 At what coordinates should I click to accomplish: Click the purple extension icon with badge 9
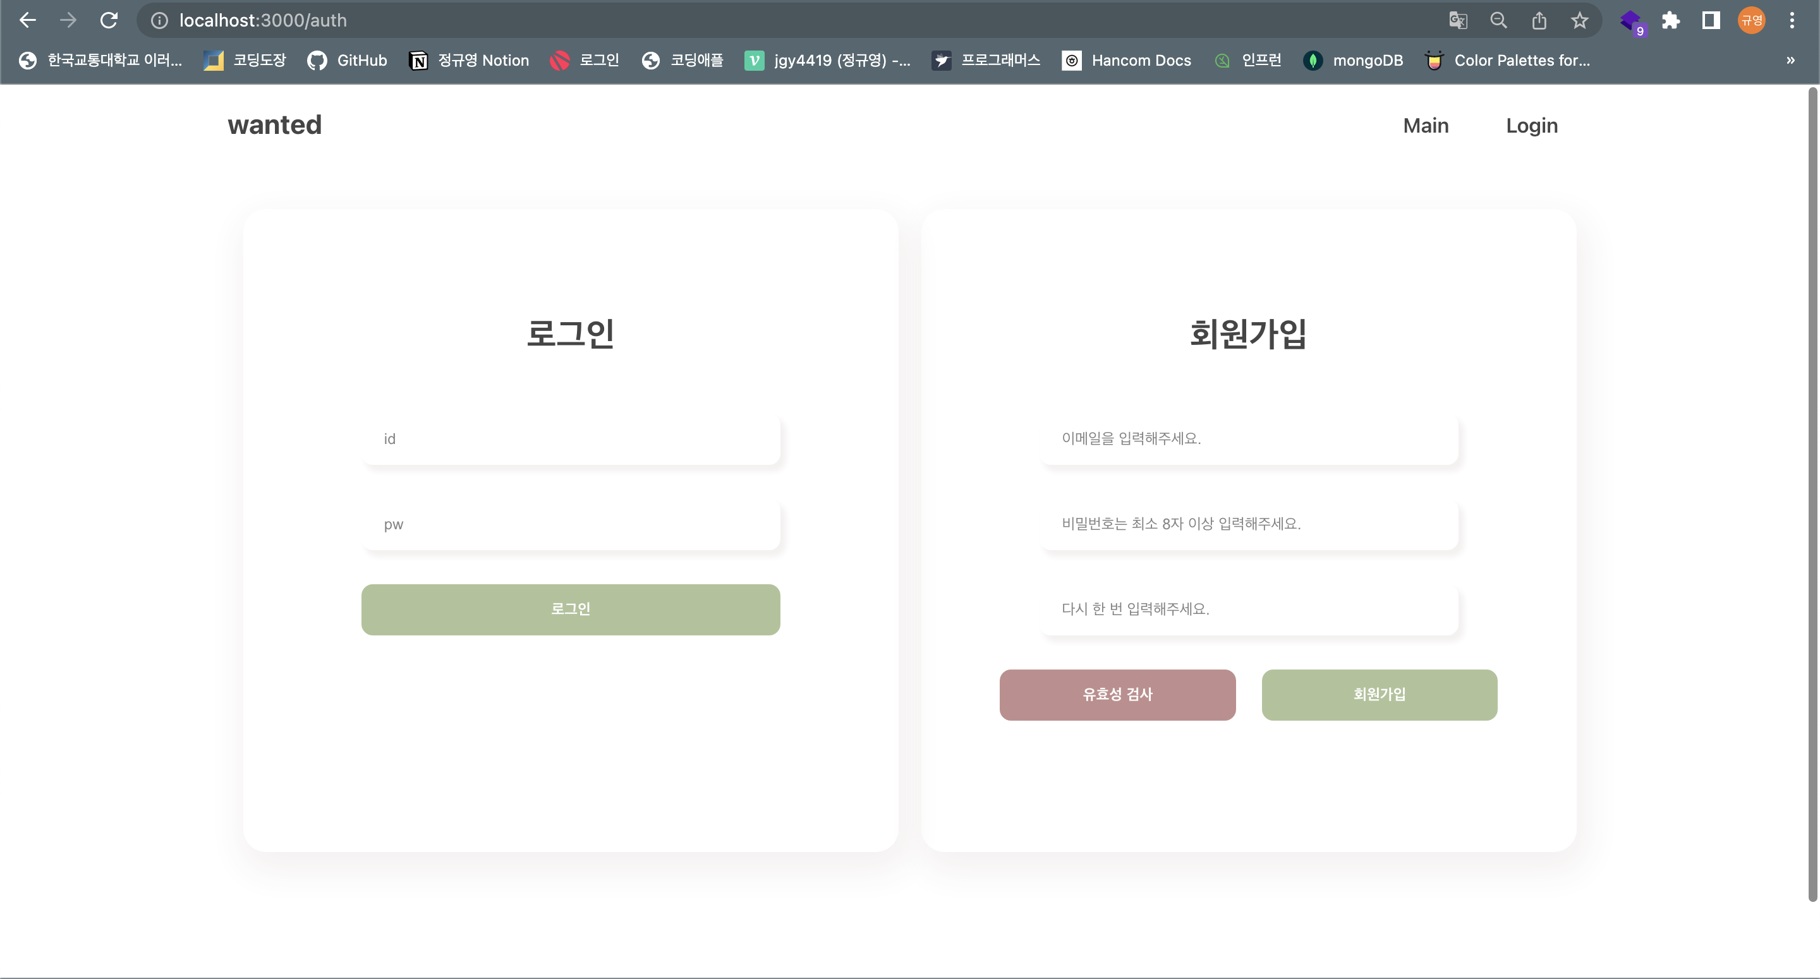pos(1632,20)
